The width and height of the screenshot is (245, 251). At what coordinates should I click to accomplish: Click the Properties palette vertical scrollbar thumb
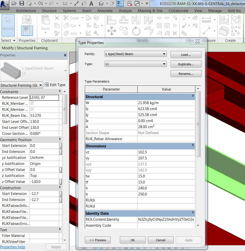click(x=65, y=109)
